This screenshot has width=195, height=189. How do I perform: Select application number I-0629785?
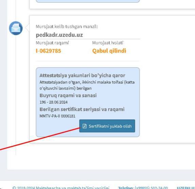48,51
